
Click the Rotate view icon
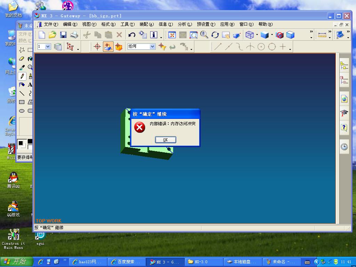coord(215,35)
